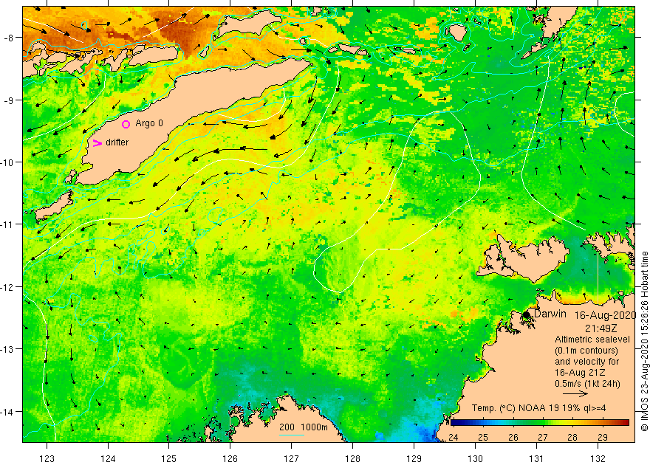The width and height of the screenshot is (650, 465).
Task: Click the magenta drifter arrow marker
Action: point(97,143)
